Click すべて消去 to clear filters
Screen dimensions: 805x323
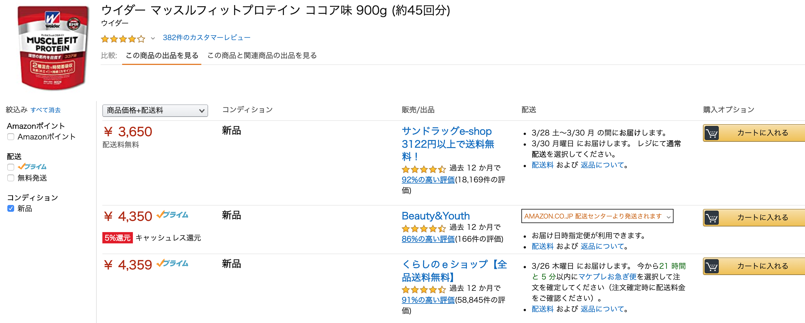click(46, 110)
